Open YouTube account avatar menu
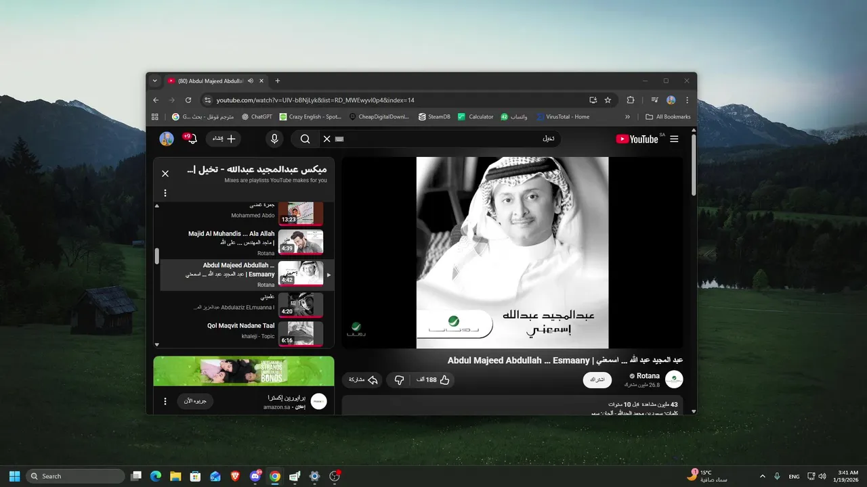The height and width of the screenshot is (487, 867). [x=167, y=139]
